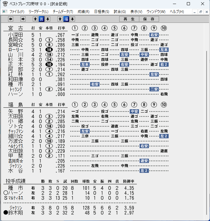Select the blue 福 team icon
Viewport: 210px width, 221px height.
(x=66, y=19)
